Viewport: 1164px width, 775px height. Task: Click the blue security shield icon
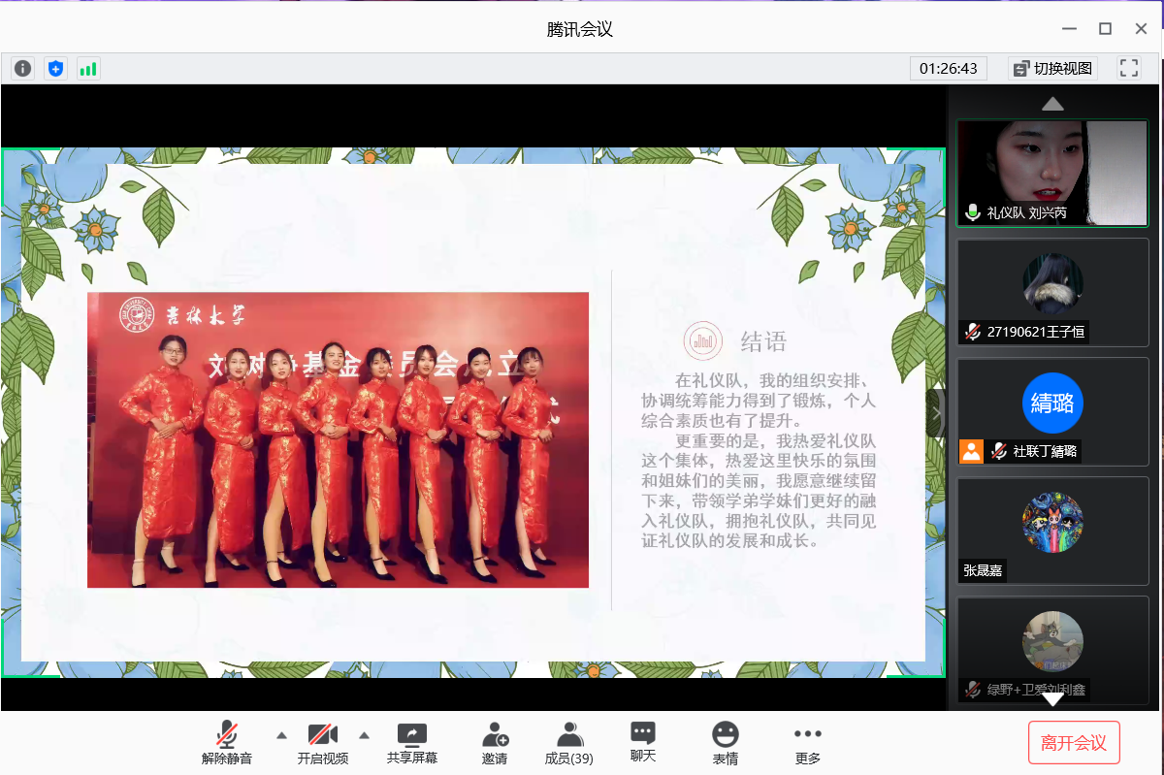click(x=55, y=69)
